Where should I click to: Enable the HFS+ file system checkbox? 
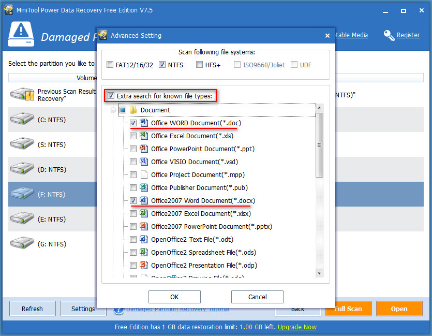[x=199, y=65]
